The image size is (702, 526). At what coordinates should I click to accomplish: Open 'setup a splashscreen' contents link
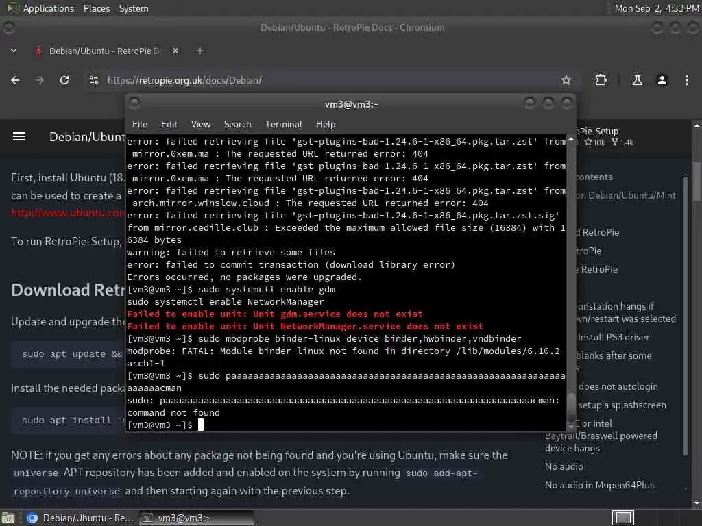pos(622,405)
